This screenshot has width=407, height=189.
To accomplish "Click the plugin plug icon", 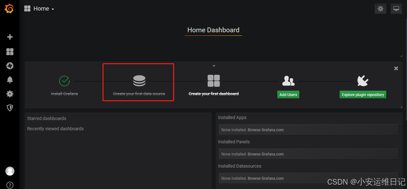I will point(363,81).
